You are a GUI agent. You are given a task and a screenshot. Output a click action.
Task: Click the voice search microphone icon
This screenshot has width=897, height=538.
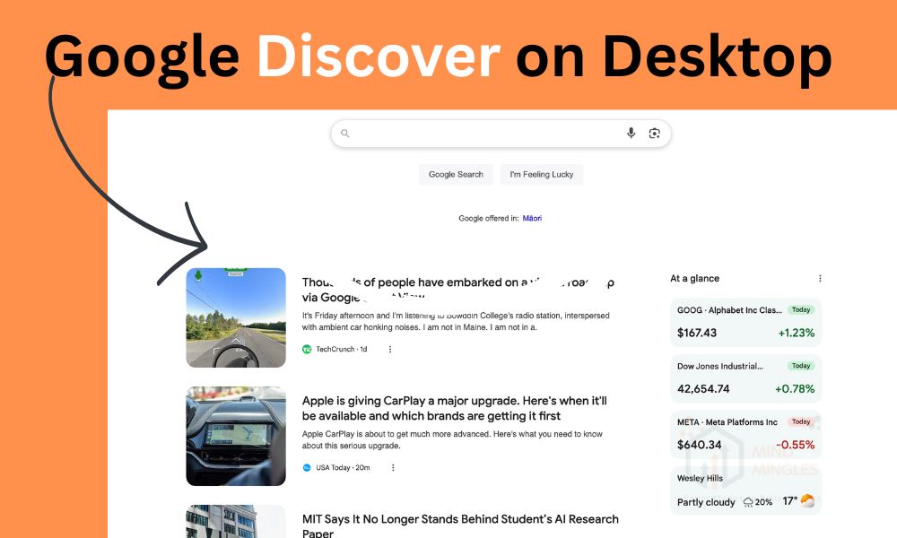click(x=631, y=134)
